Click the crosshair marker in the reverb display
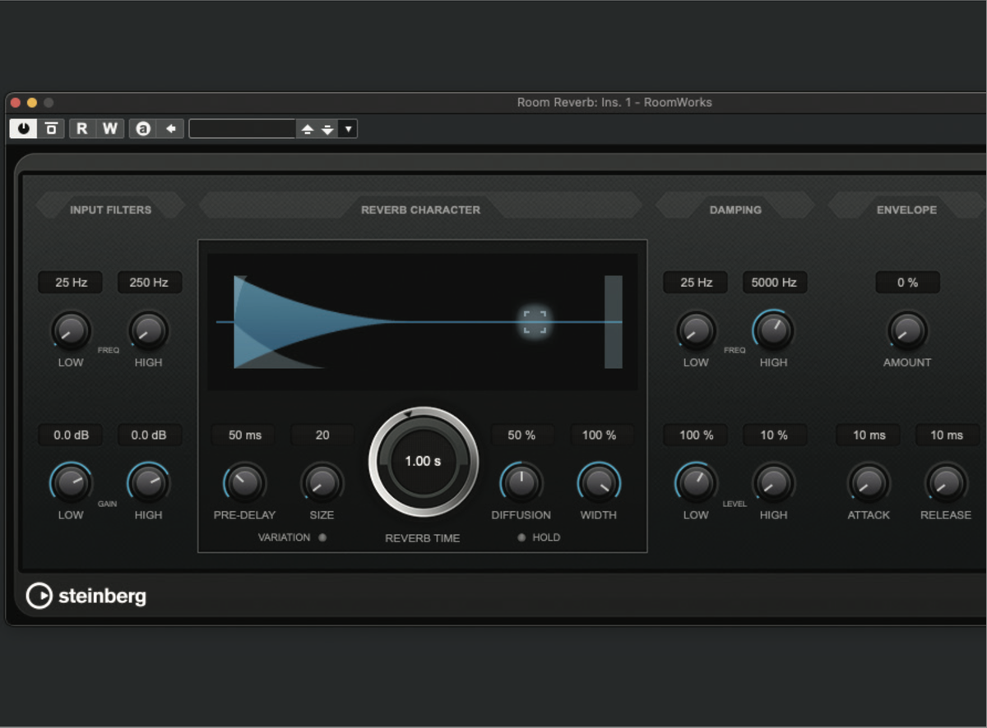The width and height of the screenshot is (987, 728). (x=534, y=321)
